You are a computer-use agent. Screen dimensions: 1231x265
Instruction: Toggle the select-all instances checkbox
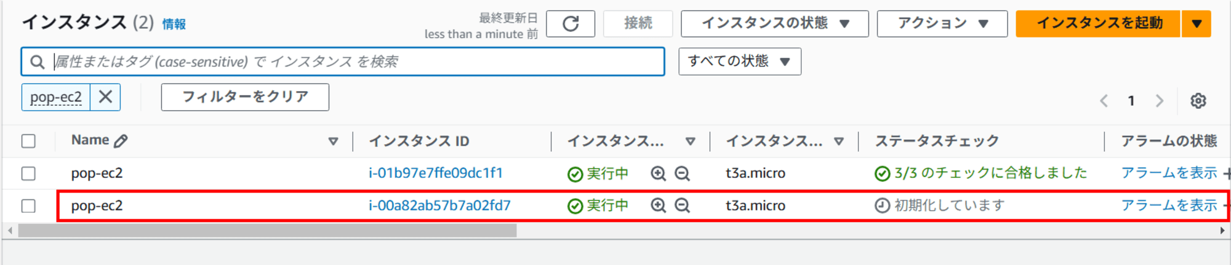[28, 141]
